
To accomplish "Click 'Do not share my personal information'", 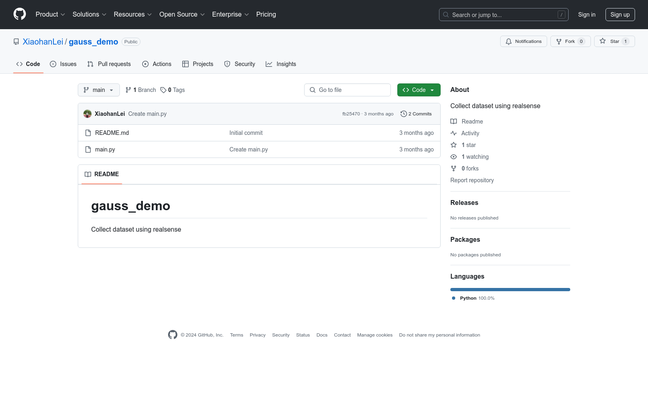I will (x=439, y=335).
